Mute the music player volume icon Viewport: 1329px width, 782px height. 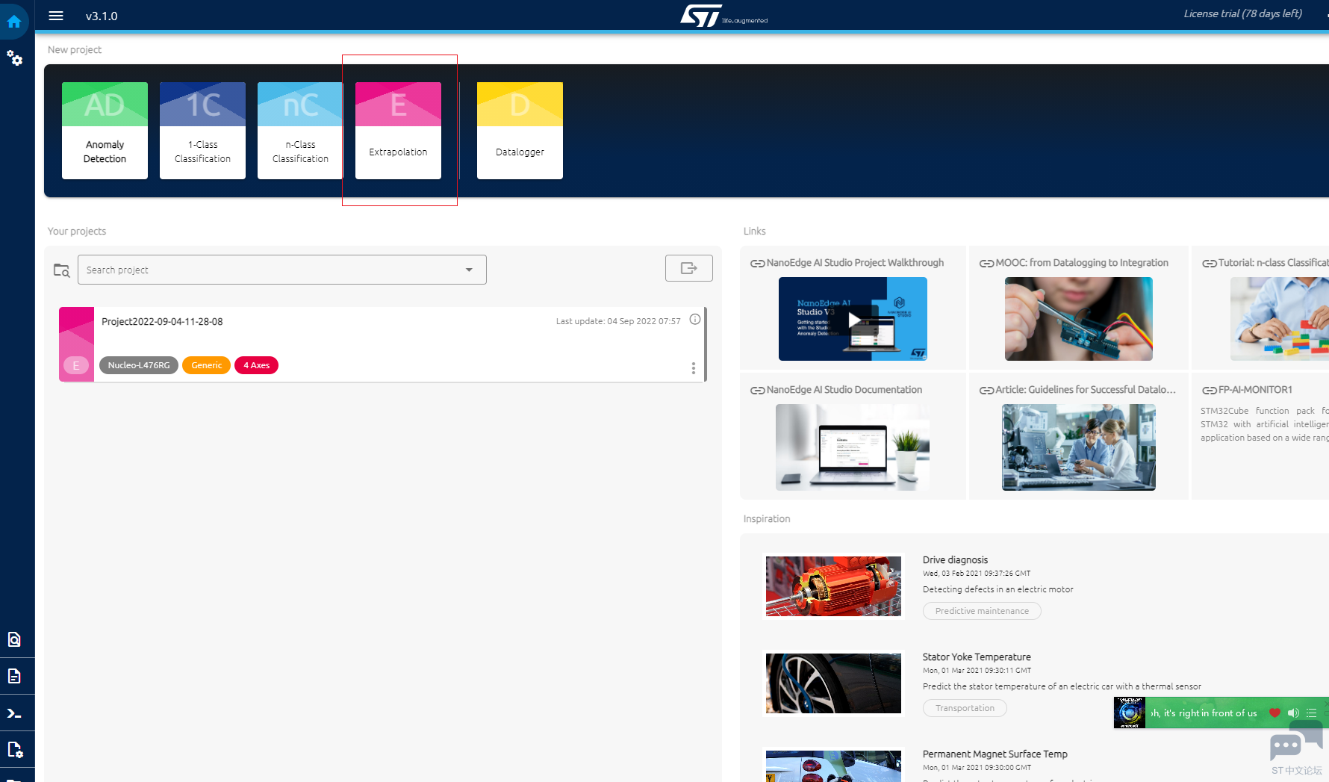click(x=1293, y=713)
